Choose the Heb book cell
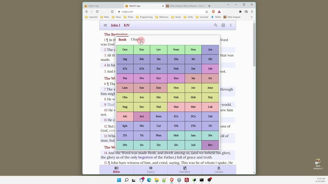 coord(176,135)
